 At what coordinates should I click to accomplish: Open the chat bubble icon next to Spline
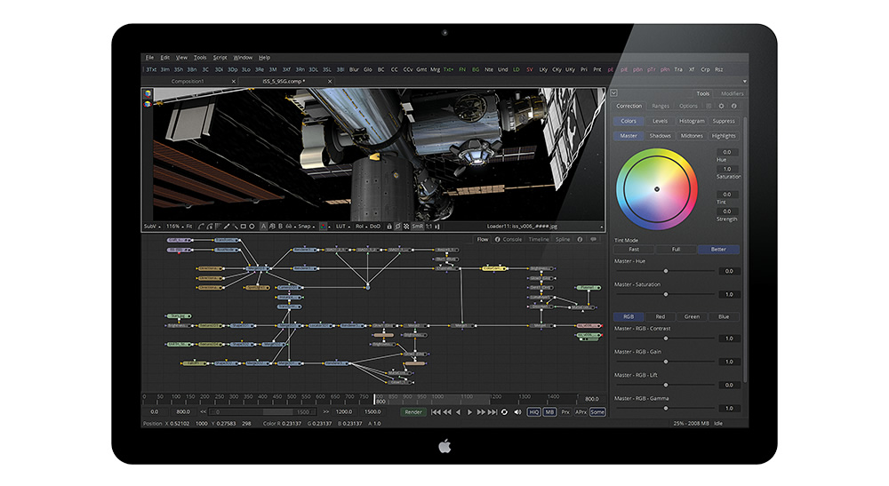[594, 239]
